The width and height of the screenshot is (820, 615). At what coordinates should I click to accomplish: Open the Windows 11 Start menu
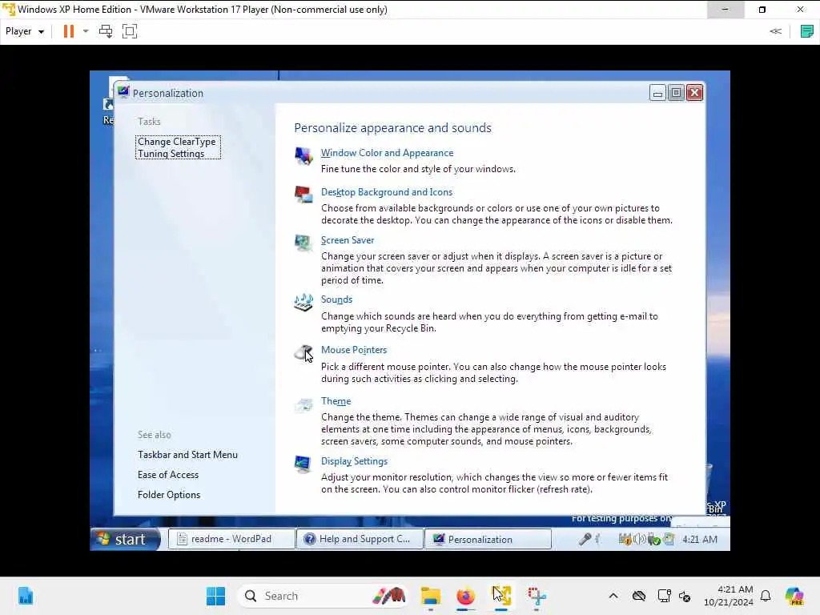215,596
